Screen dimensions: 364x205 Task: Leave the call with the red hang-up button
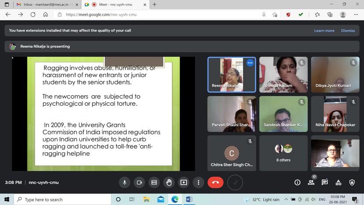[215, 182]
